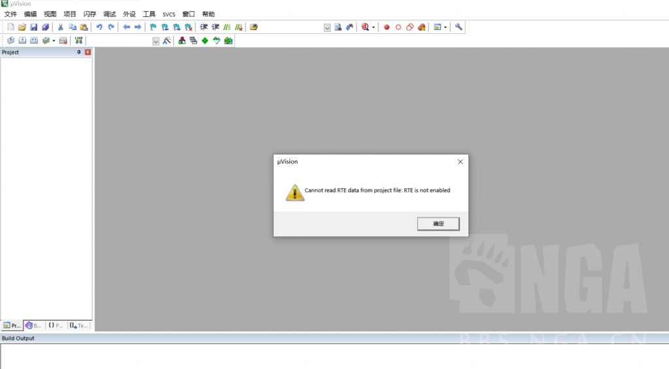
Task: Click the Select Software Packs icon
Action: tap(216, 40)
